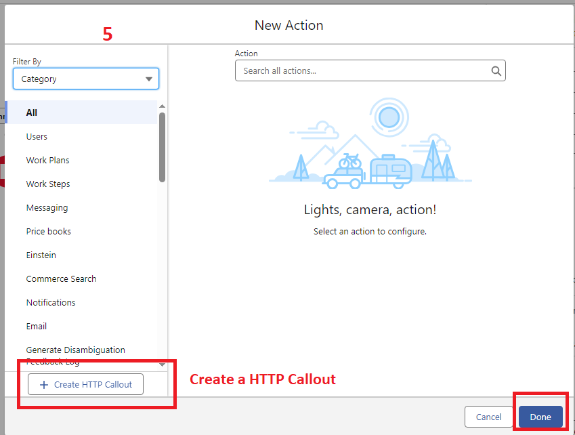Select the Users category

tap(37, 136)
